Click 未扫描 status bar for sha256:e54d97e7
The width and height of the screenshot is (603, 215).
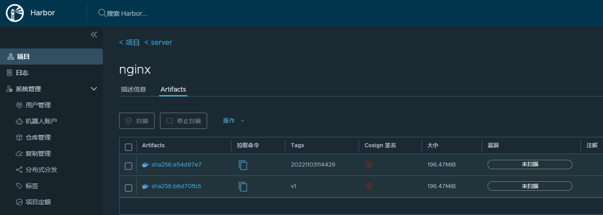coord(530,164)
